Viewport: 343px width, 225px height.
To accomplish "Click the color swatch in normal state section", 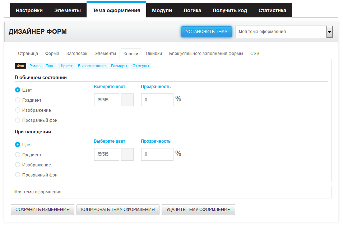I will click(127, 100).
